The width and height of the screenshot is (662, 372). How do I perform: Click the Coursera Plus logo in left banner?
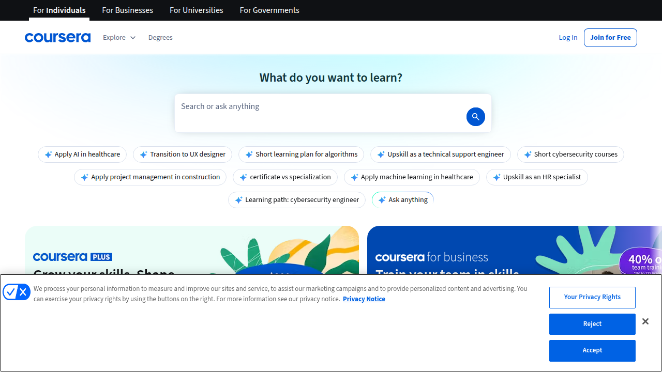pos(72,257)
